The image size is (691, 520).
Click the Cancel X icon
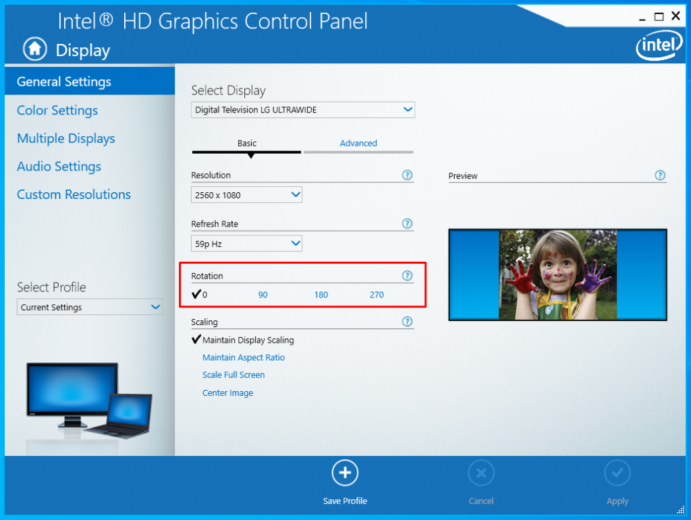click(481, 473)
